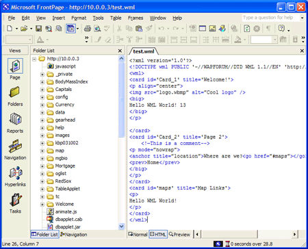Screen dimensions: 308x249
Task: Open the Insert menu
Action: tap(59, 18)
